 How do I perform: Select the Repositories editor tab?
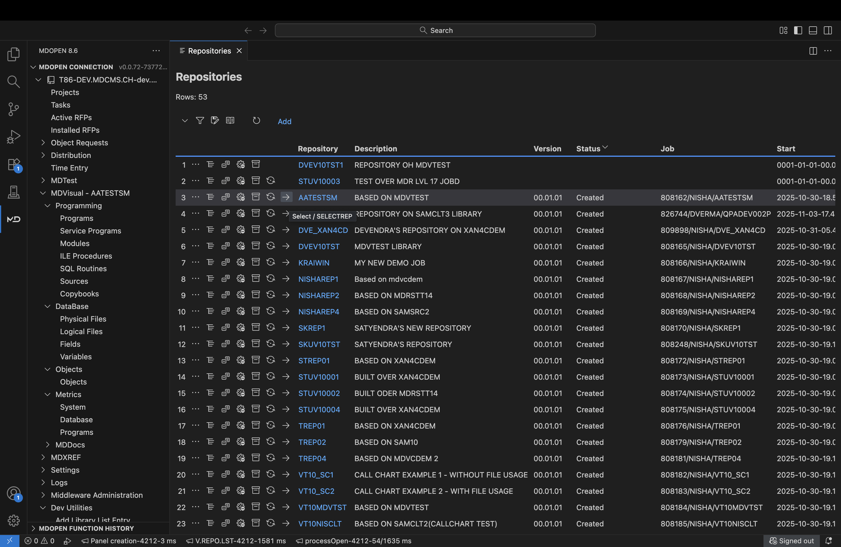click(209, 51)
